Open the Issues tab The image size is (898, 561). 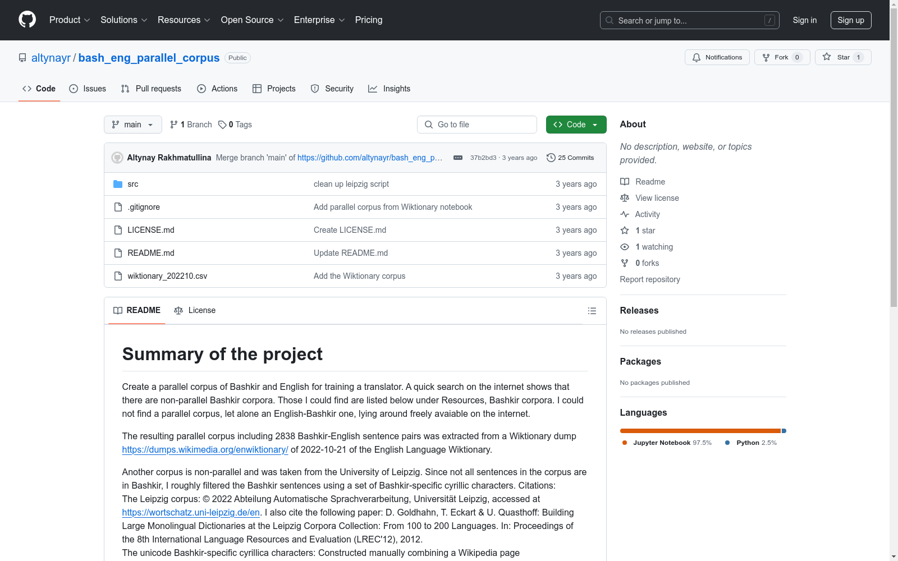(88, 89)
